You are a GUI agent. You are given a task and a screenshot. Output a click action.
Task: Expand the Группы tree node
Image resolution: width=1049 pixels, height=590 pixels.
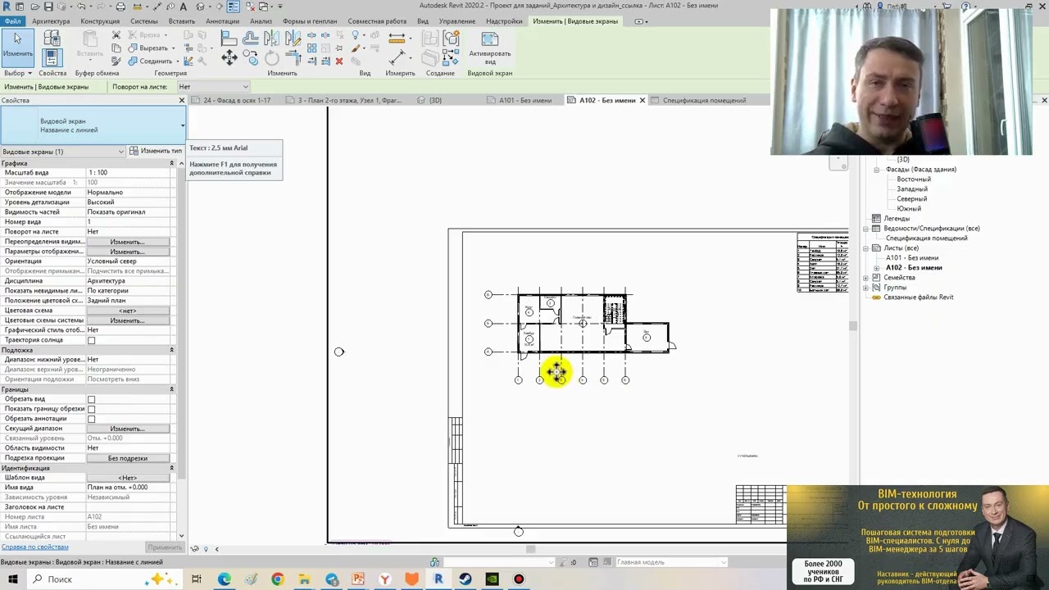[x=866, y=288]
